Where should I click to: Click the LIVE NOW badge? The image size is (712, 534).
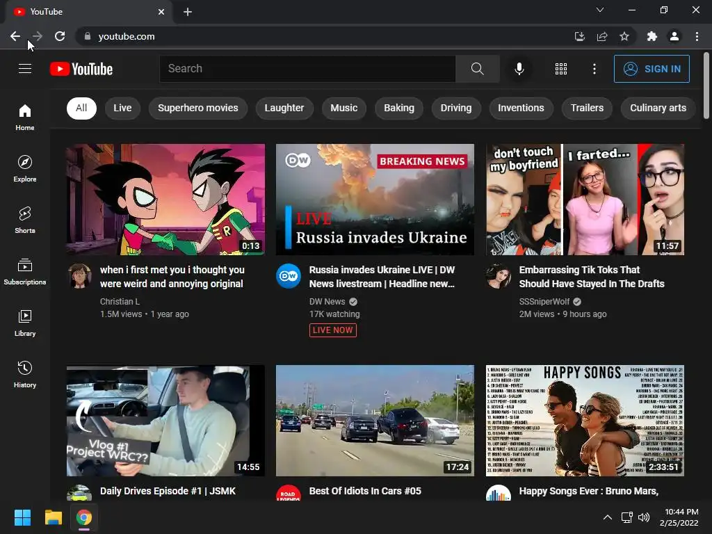pyautogui.click(x=333, y=330)
